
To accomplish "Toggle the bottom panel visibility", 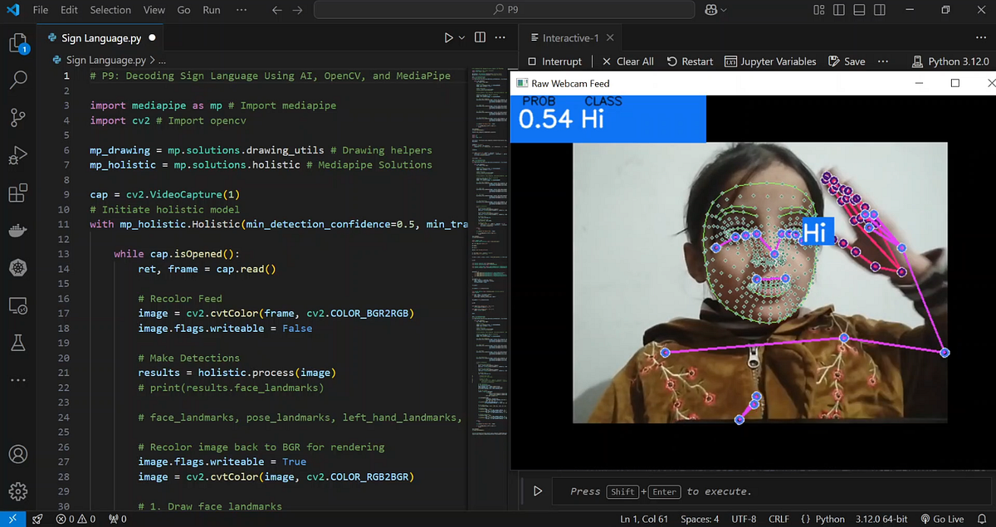I will [860, 10].
